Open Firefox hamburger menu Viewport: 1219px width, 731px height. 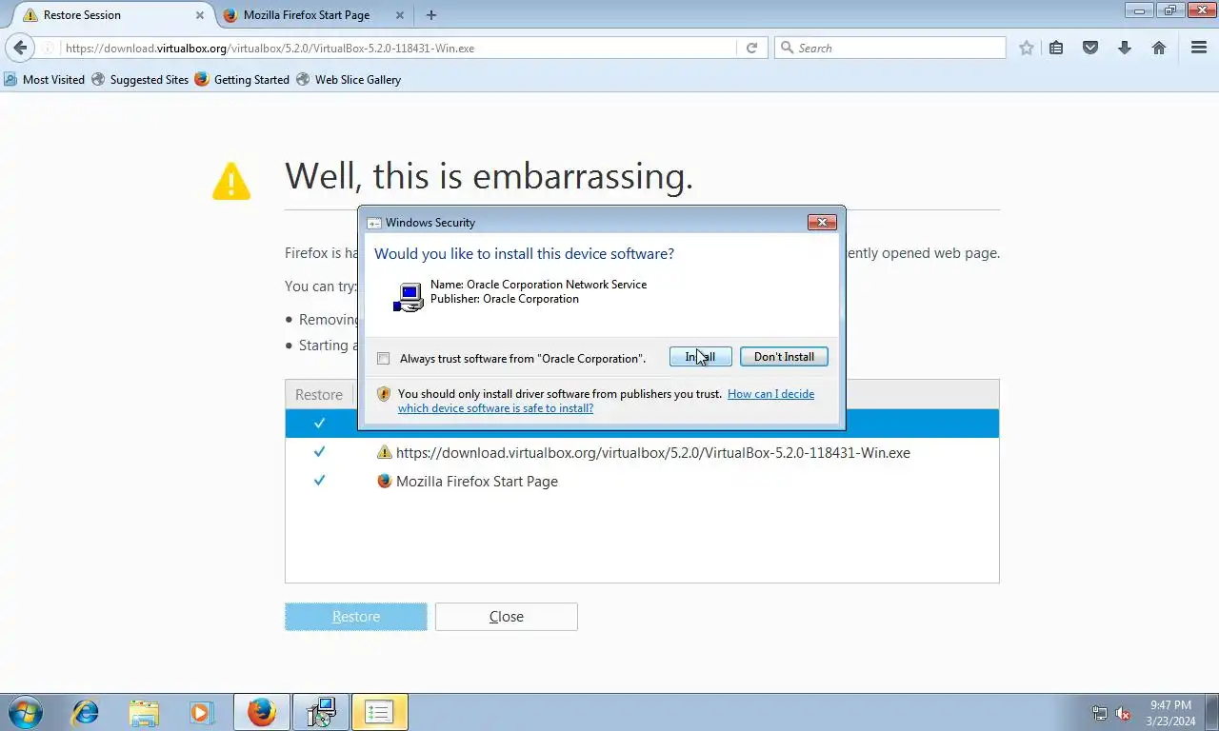click(x=1199, y=48)
